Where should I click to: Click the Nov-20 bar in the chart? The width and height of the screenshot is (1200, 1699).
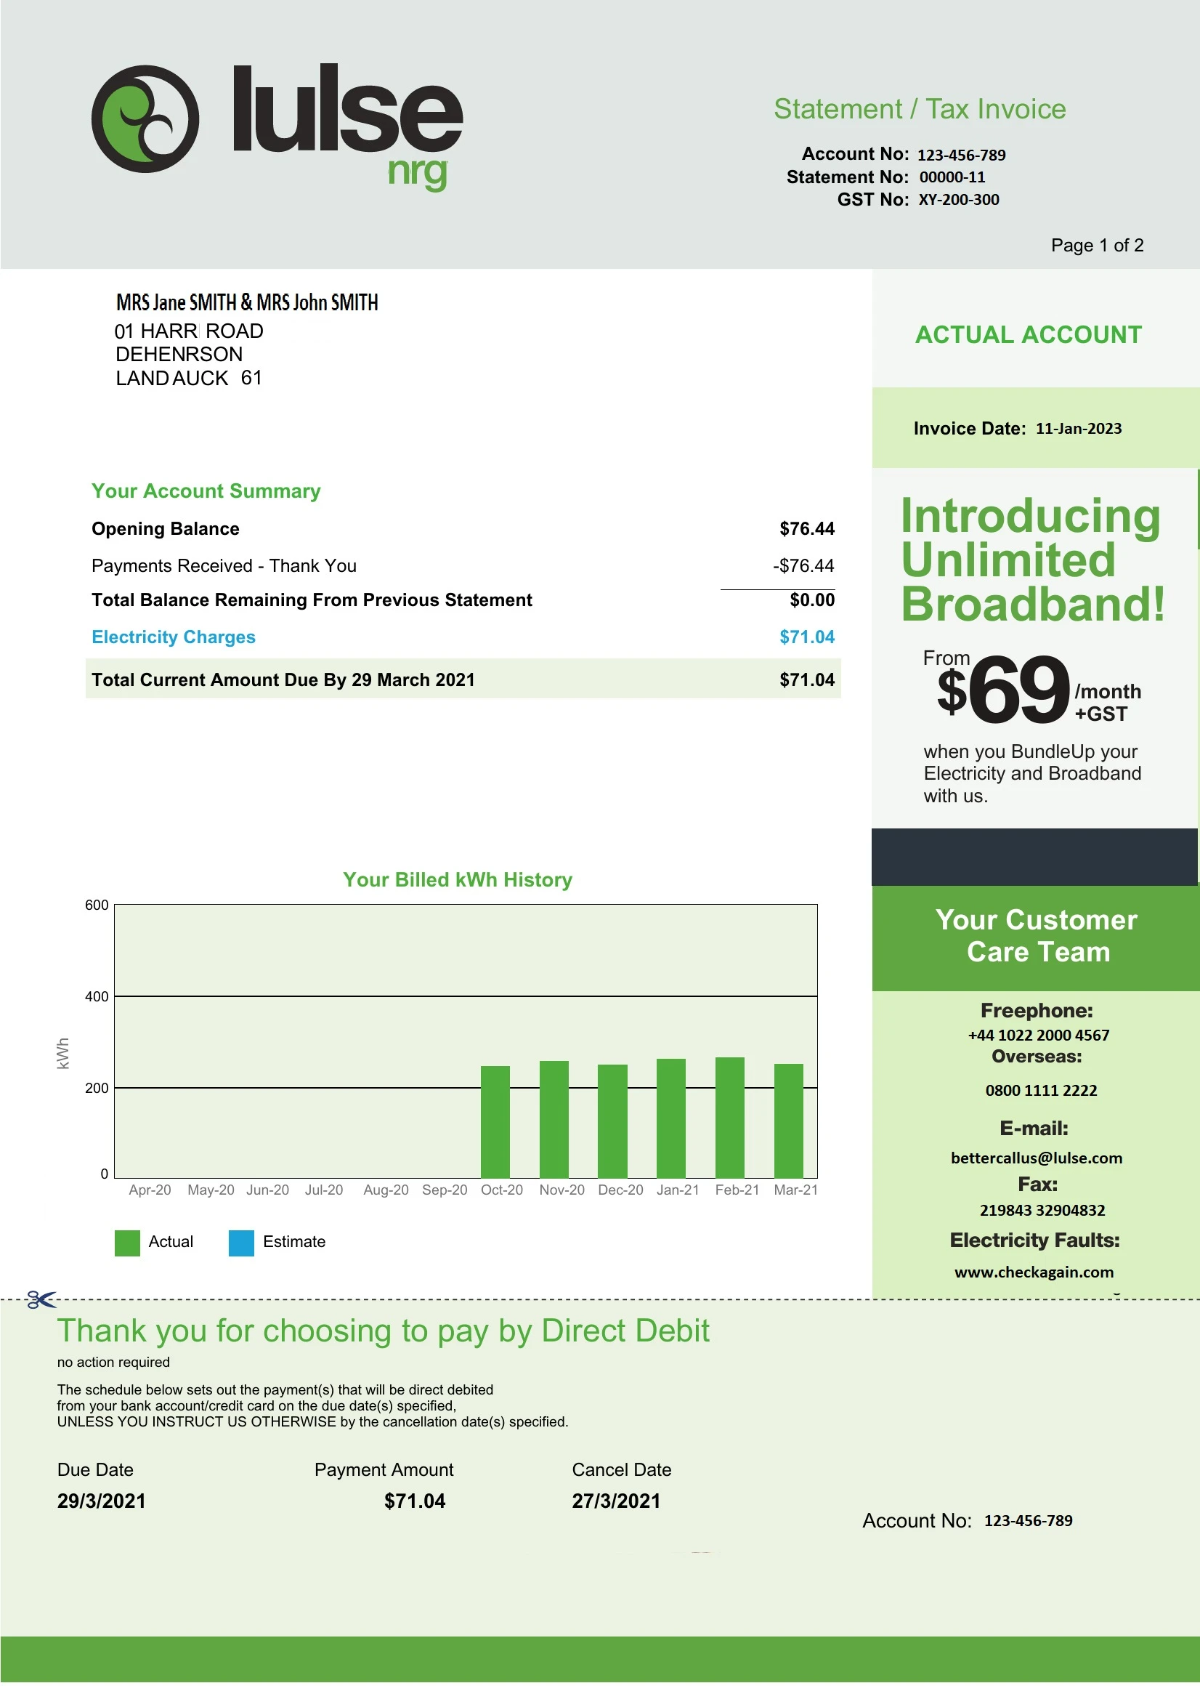pos(554,1120)
